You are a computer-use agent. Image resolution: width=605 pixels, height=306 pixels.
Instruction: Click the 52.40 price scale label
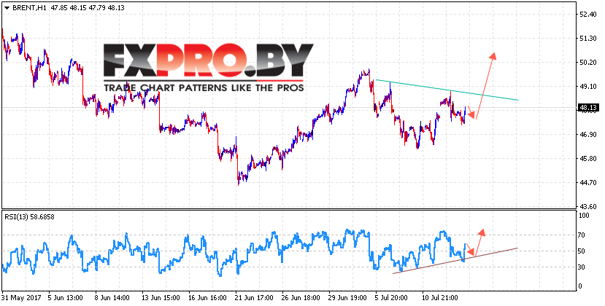tap(587, 15)
